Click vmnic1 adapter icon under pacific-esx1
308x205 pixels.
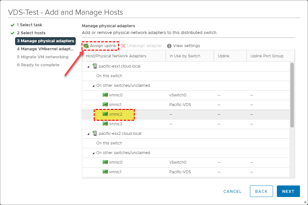coord(105,105)
